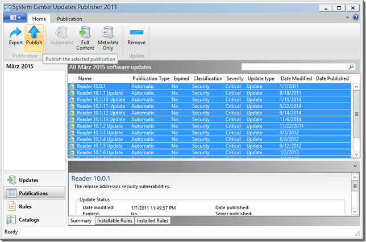Click the row icon beside Reader 10.1.4 Update

tap(72, 139)
